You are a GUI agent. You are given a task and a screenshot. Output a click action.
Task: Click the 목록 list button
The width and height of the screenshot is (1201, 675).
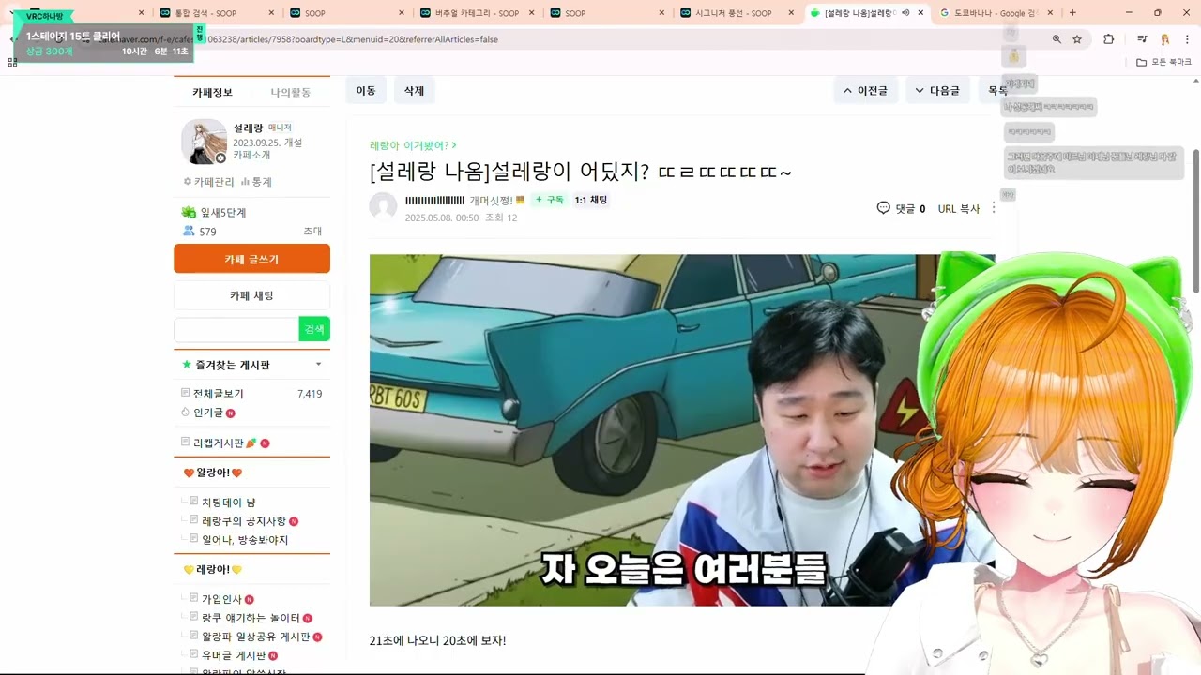(996, 91)
